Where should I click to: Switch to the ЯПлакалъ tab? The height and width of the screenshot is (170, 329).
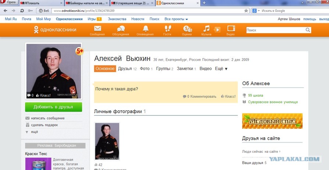41,3
